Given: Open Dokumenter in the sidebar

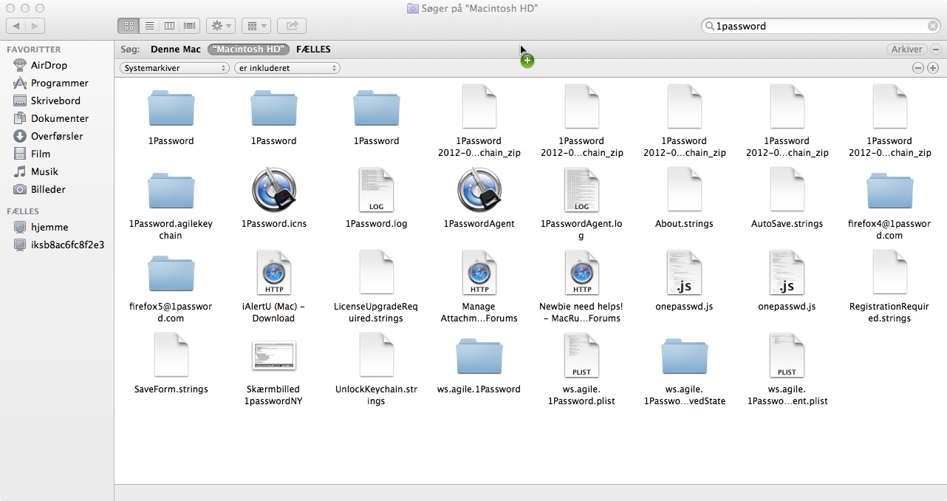Looking at the screenshot, I should coord(59,118).
